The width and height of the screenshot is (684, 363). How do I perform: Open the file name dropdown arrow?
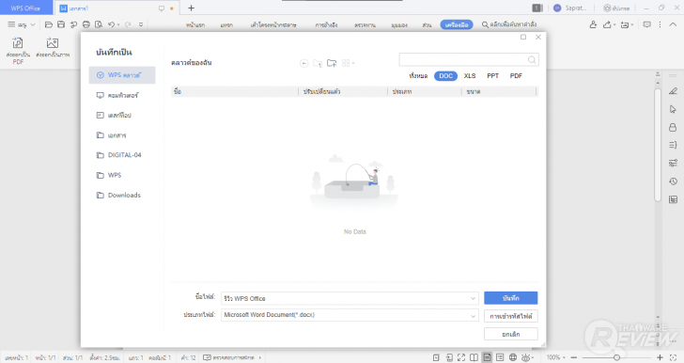[x=473, y=298]
